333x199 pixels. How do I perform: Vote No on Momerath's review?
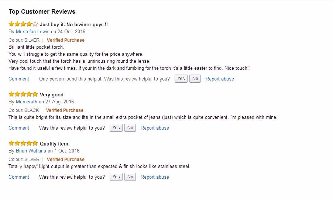pos(130,128)
